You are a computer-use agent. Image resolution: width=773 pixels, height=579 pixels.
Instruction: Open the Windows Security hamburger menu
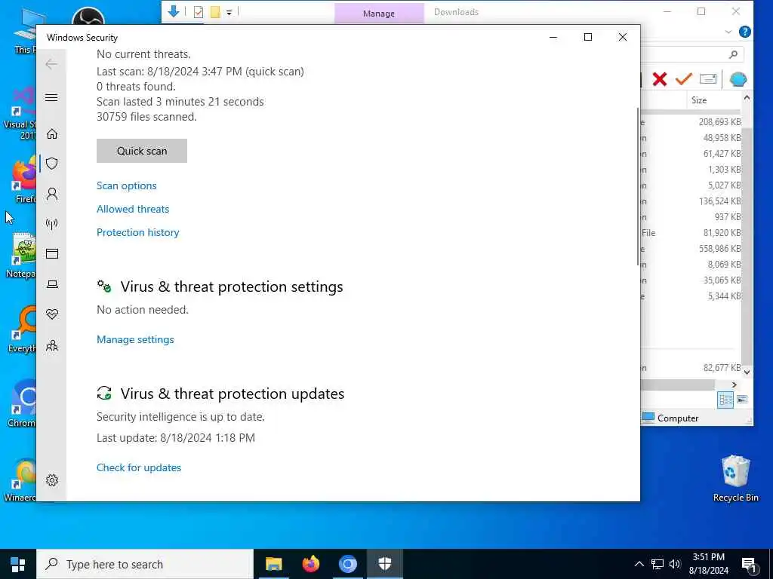[x=51, y=97]
